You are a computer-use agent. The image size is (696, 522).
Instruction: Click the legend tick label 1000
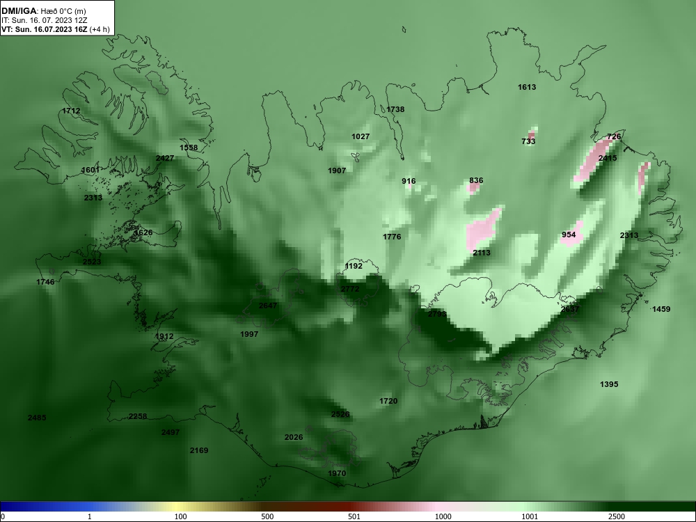click(443, 516)
